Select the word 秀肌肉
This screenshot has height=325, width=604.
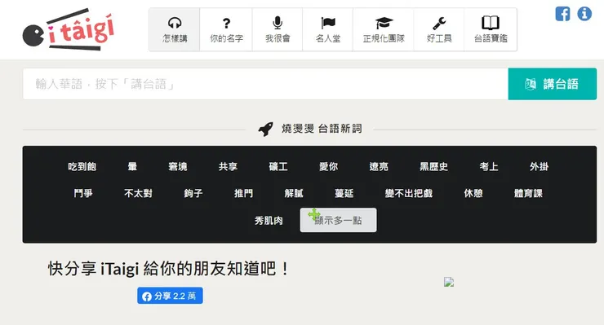coord(269,221)
